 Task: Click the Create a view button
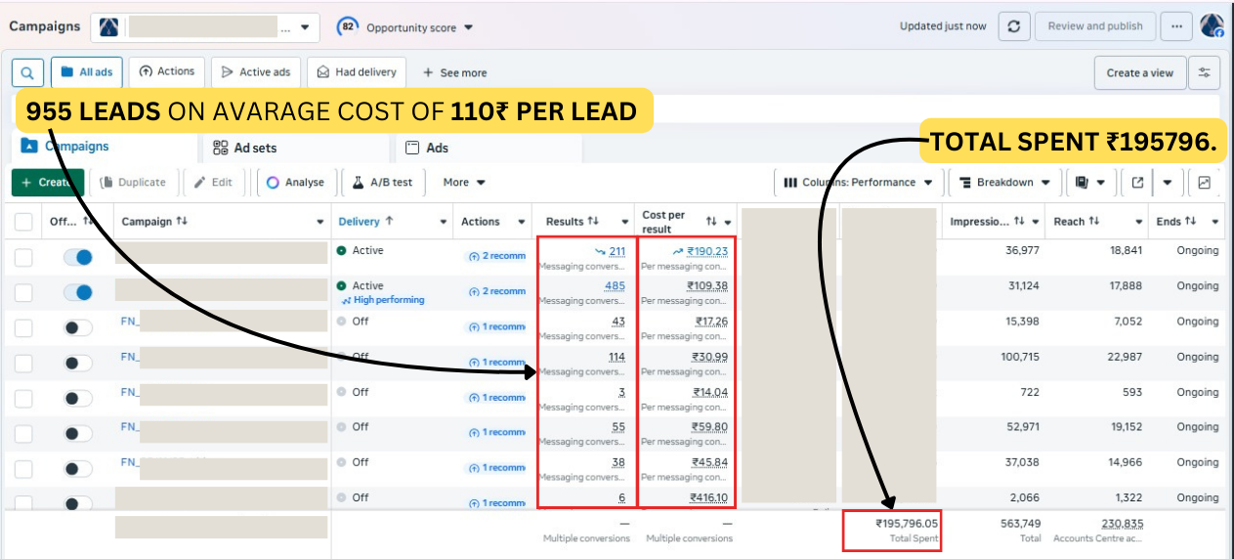click(x=1139, y=72)
